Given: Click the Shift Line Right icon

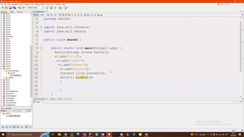Looking at the screenshot, I should pyautogui.click(x=88, y=15).
